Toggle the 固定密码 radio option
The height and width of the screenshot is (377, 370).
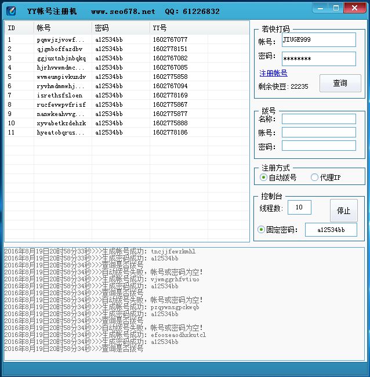pyautogui.click(x=262, y=230)
